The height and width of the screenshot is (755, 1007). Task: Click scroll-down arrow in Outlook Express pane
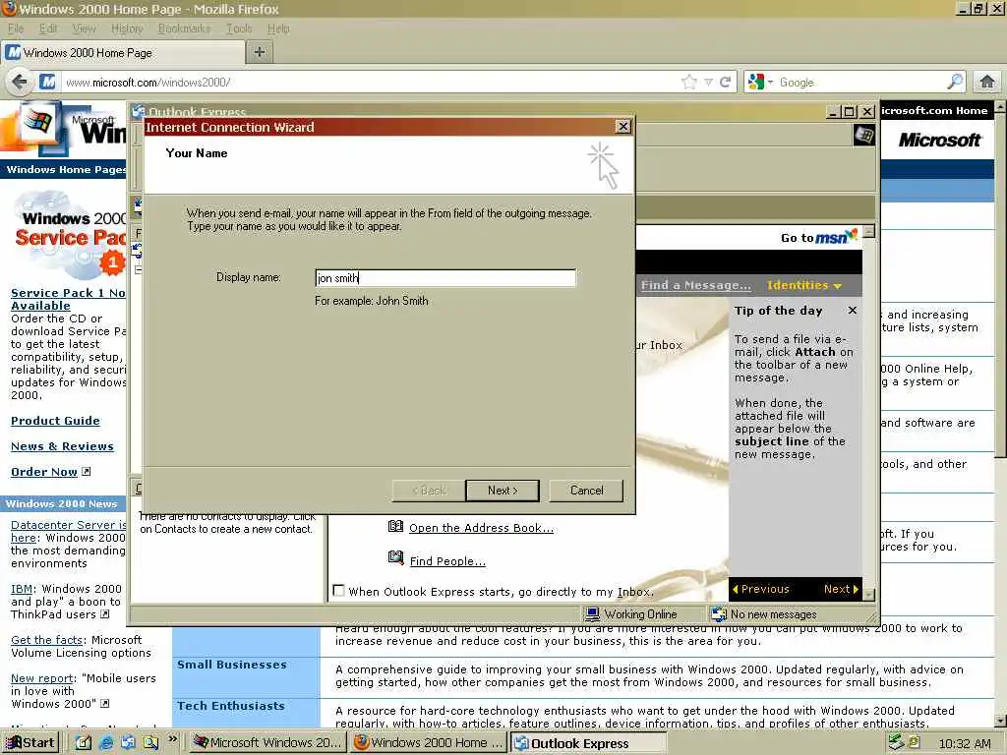[868, 595]
